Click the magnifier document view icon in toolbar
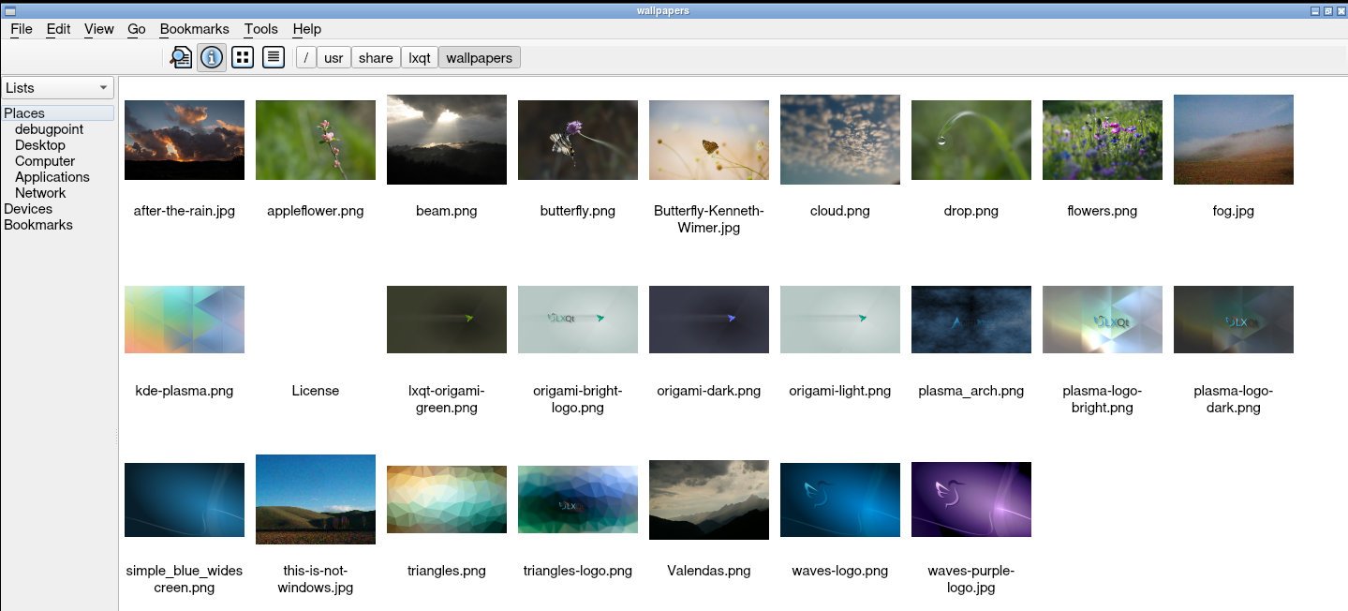Screen dimensions: 1348x611 181,58
